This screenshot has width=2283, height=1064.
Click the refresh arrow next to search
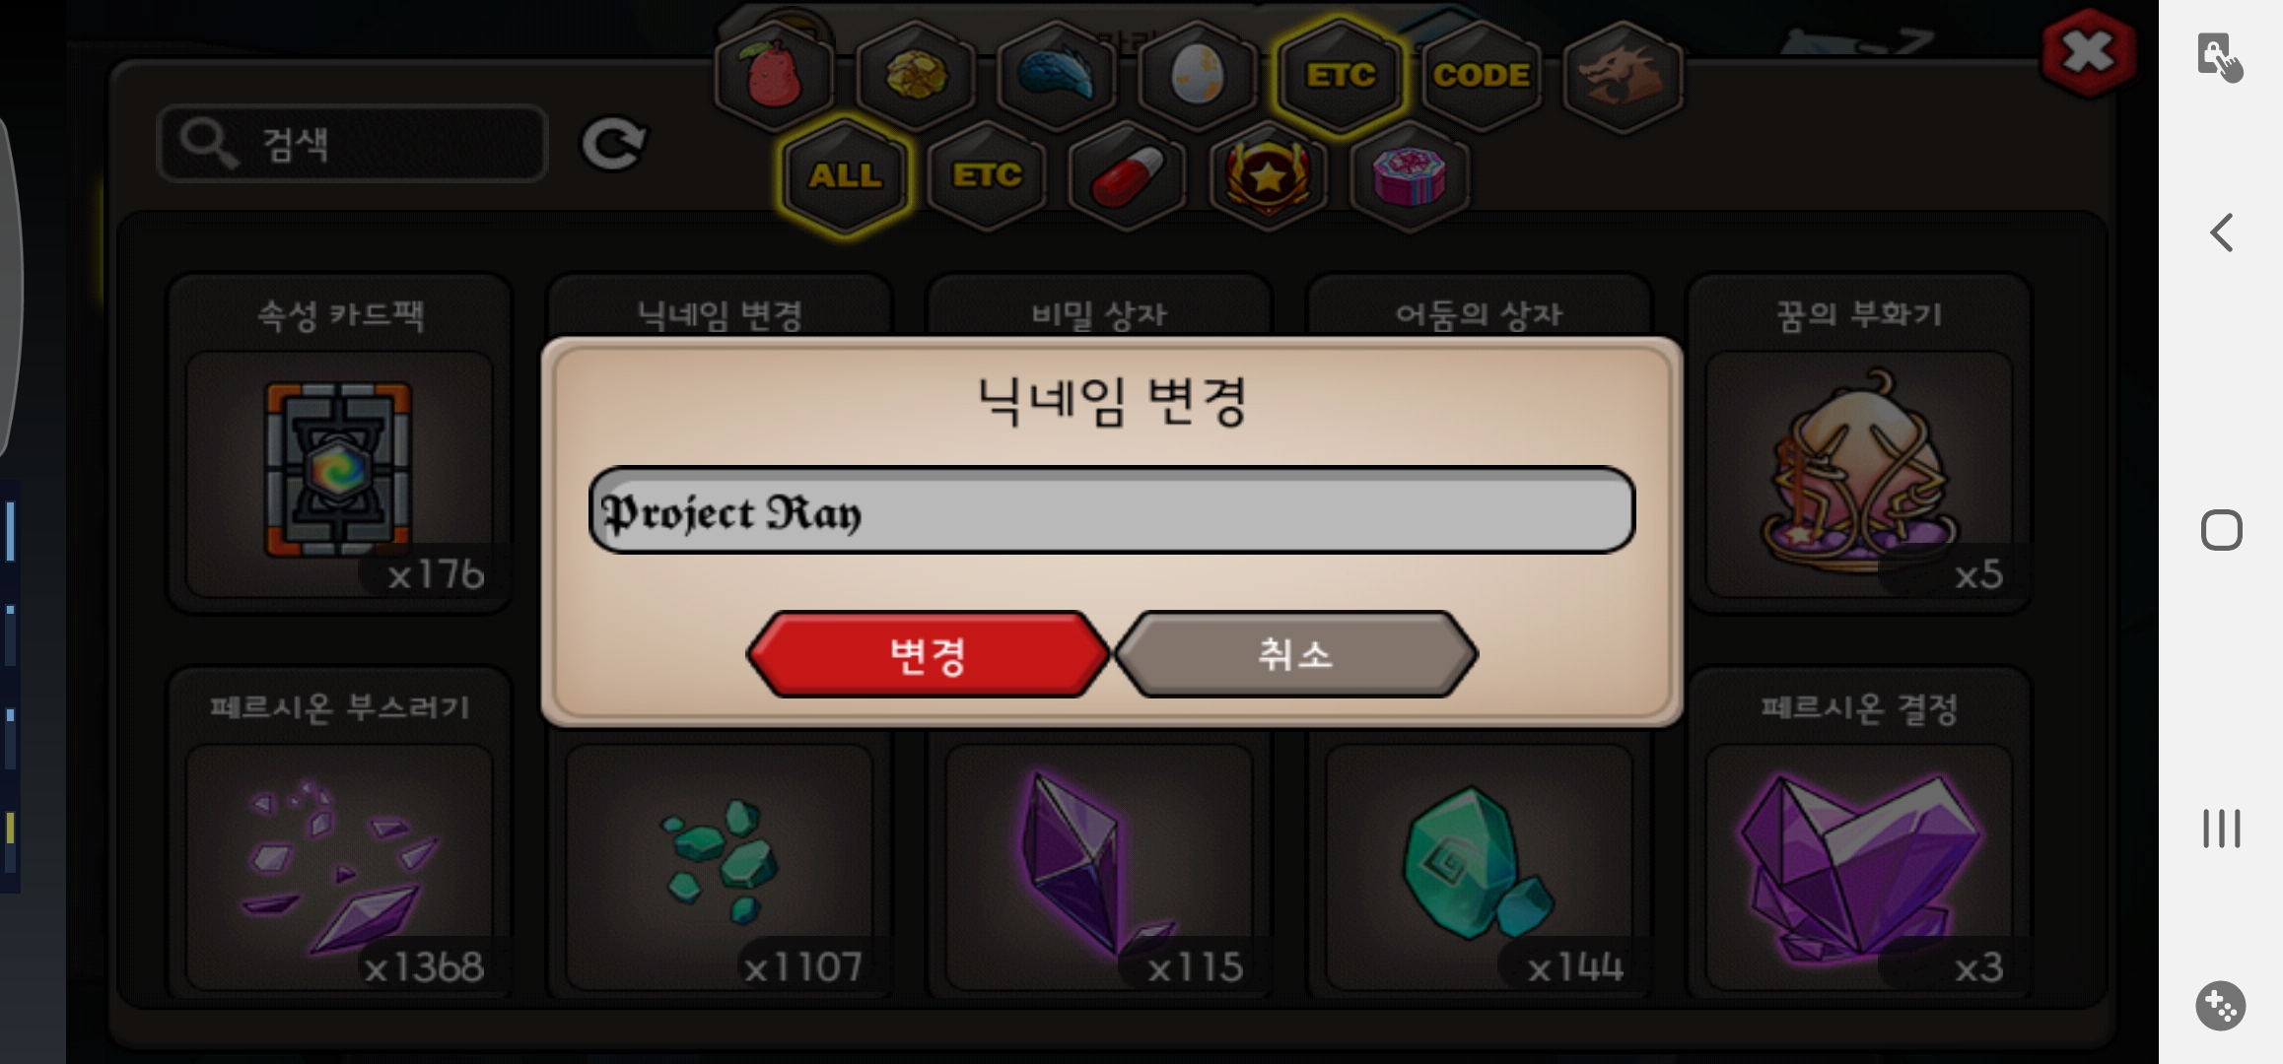pyautogui.click(x=613, y=145)
